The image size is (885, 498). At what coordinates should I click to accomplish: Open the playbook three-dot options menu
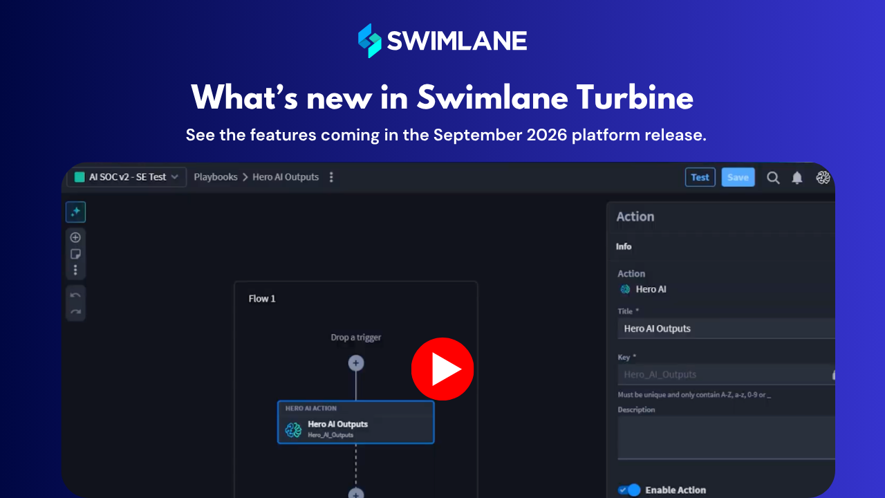pos(331,177)
